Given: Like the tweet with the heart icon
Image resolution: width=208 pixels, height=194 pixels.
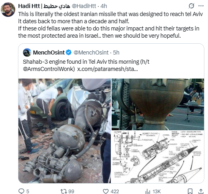Looking at the screenshot, I should click(x=106, y=191).
